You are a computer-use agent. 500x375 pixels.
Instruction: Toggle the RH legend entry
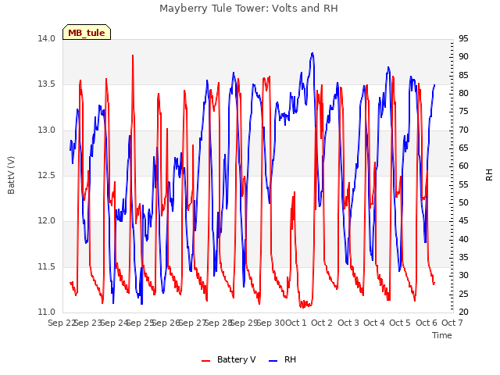(283, 359)
